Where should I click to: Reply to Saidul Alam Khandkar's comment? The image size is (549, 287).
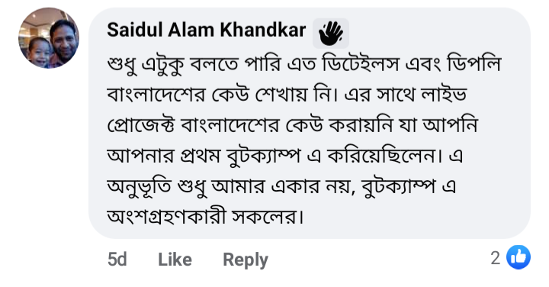pyautogui.click(x=246, y=260)
